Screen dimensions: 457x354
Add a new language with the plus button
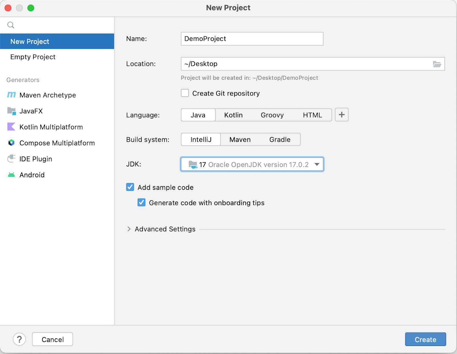(341, 115)
